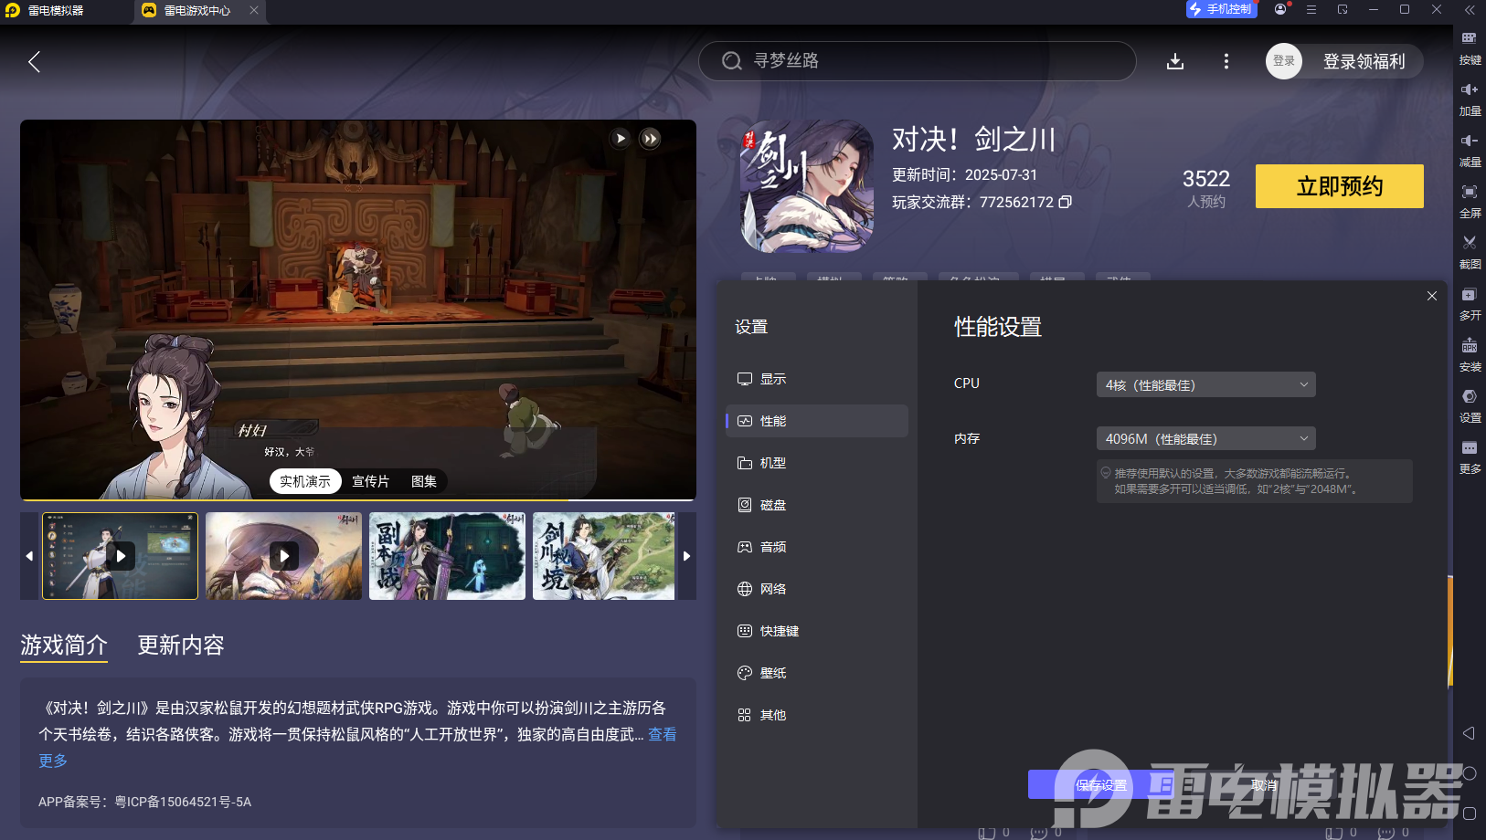Expand the CPU cores dropdown
Image resolution: width=1486 pixels, height=840 pixels.
(x=1205, y=384)
